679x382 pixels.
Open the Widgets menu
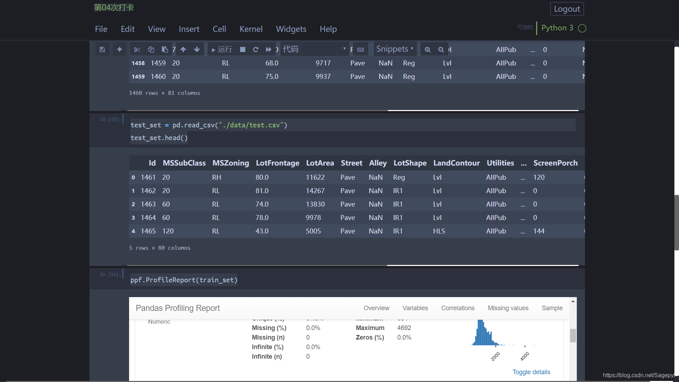(291, 29)
